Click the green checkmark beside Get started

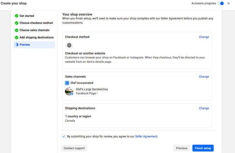pyautogui.click(x=16, y=16)
